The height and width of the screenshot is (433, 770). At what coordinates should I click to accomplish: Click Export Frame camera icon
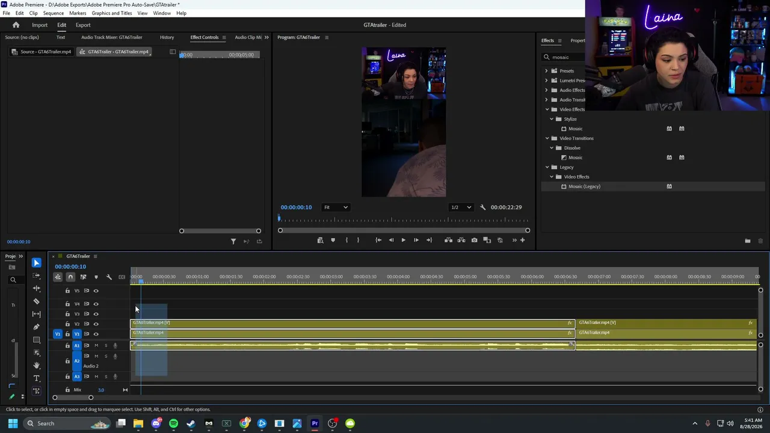click(475, 241)
